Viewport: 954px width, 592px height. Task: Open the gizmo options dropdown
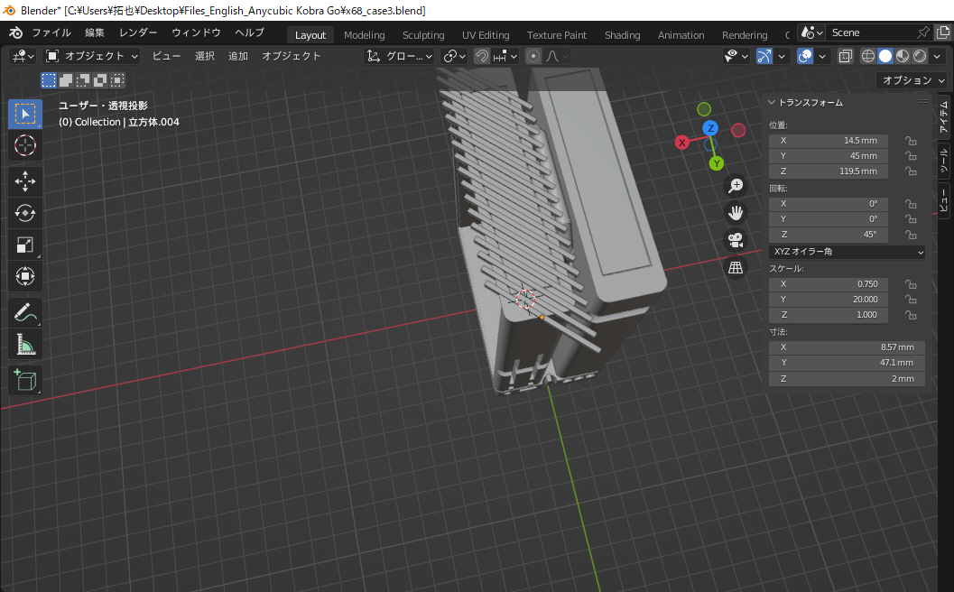tap(782, 56)
